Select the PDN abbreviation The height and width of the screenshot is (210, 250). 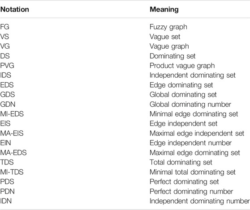[x=7, y=191]
